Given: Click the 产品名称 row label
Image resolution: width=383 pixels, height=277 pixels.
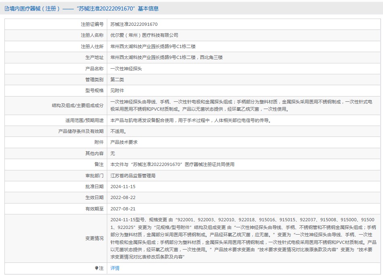Looking at the screenshot, I should point(94,69).
